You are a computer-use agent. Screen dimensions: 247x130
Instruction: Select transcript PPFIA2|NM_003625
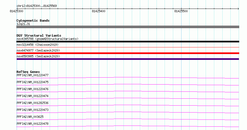(30, 117)
